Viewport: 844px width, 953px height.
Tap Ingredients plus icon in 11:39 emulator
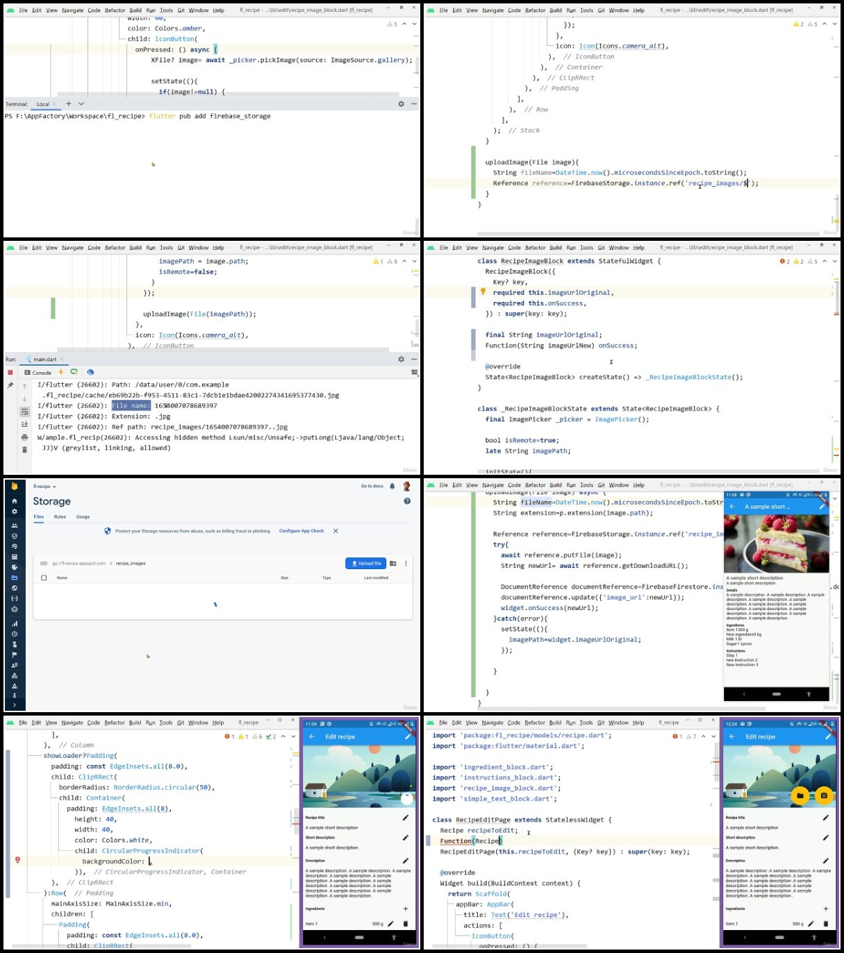[x=406, y=909]
